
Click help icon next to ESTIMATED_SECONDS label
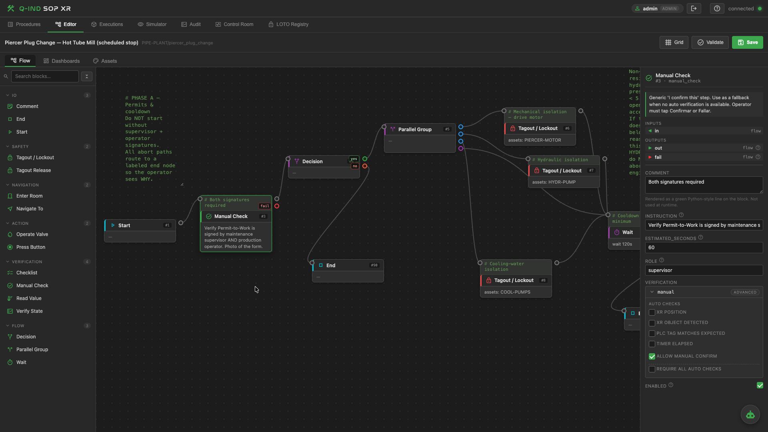point(700,238)
